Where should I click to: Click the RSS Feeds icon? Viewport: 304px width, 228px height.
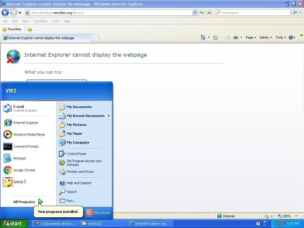(x=216, y=38)
